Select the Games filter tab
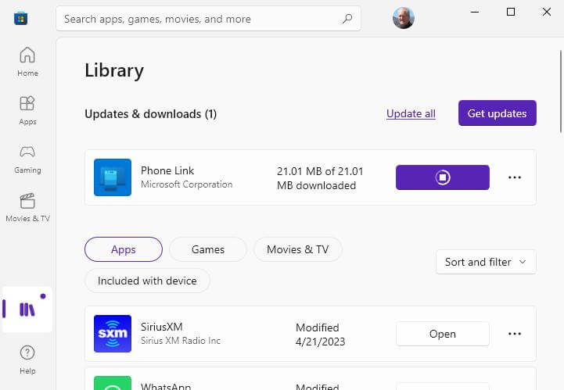The image size is (564, 390). 208,249
